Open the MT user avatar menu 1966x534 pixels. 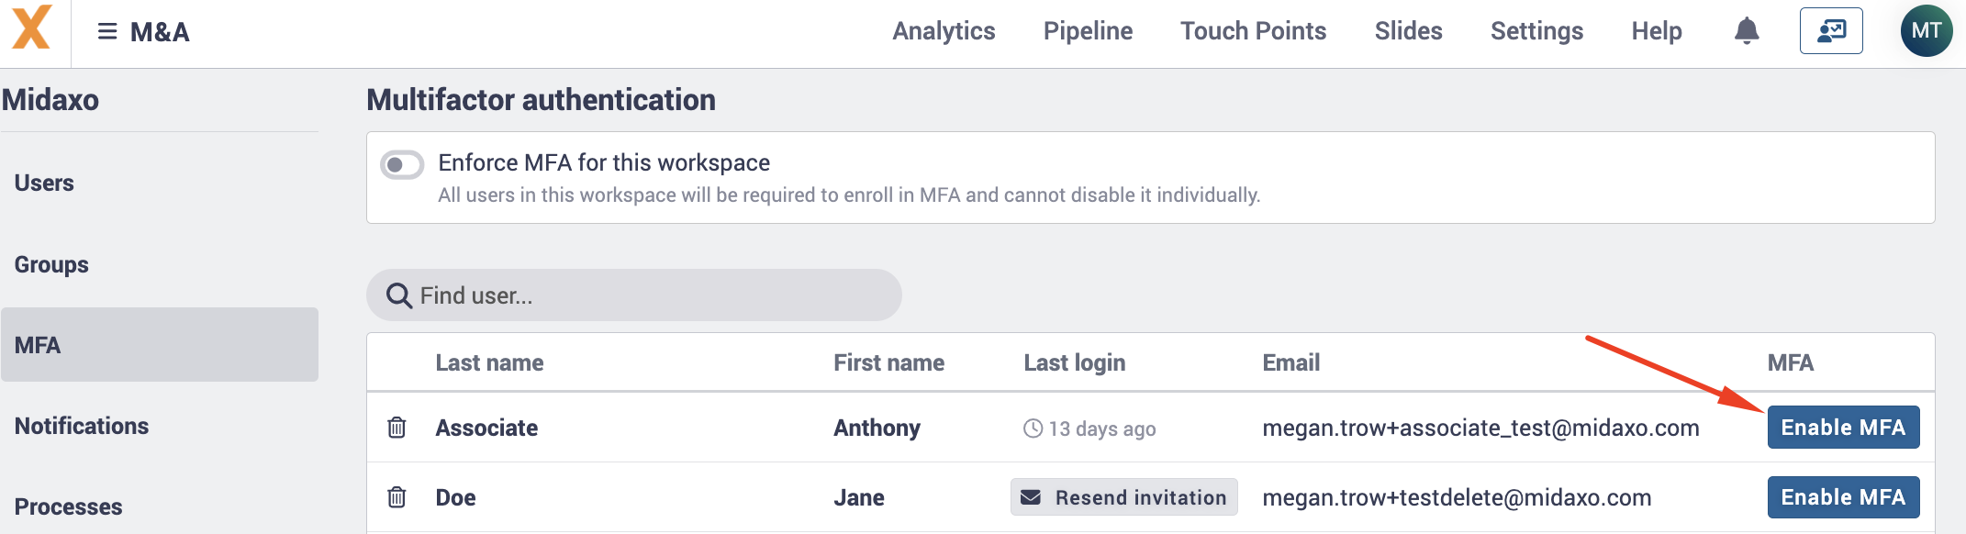click(1926, 31)
